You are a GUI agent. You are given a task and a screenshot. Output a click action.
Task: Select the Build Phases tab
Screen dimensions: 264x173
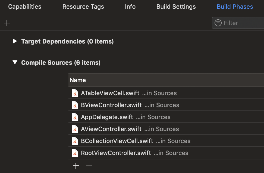[235, 7]
